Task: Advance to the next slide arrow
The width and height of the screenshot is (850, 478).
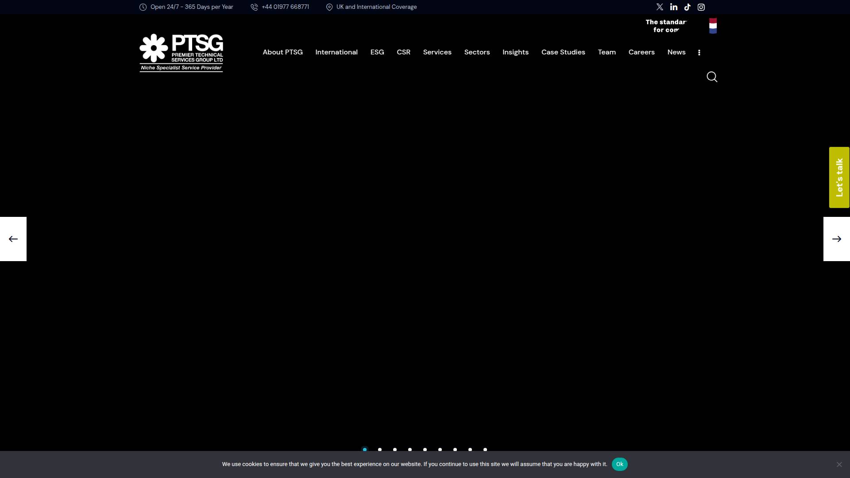Action: (x=836, y=239)
